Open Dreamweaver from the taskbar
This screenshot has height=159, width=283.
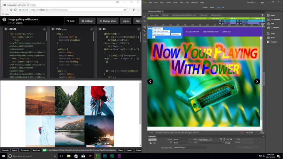[x=98, y=156]
